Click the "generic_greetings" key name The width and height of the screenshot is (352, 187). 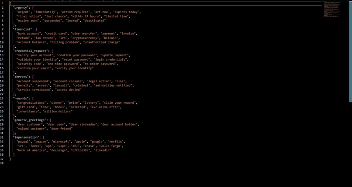pyautogui.click(x=30, y=120)
